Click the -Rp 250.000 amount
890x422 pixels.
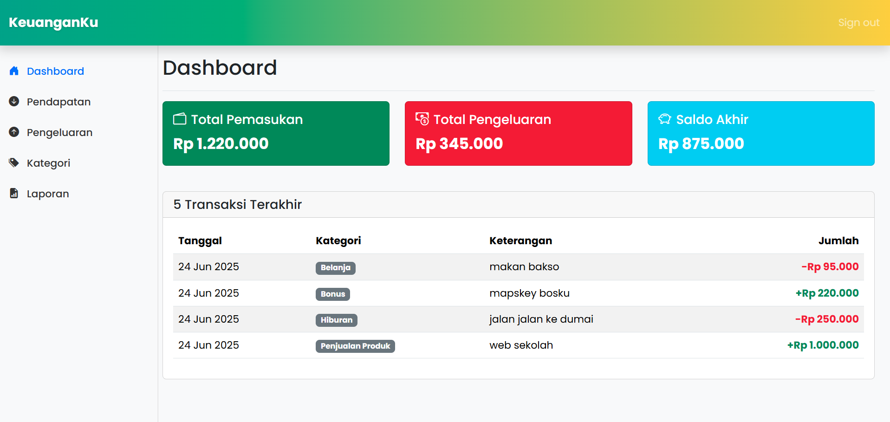tap(826, 319)
